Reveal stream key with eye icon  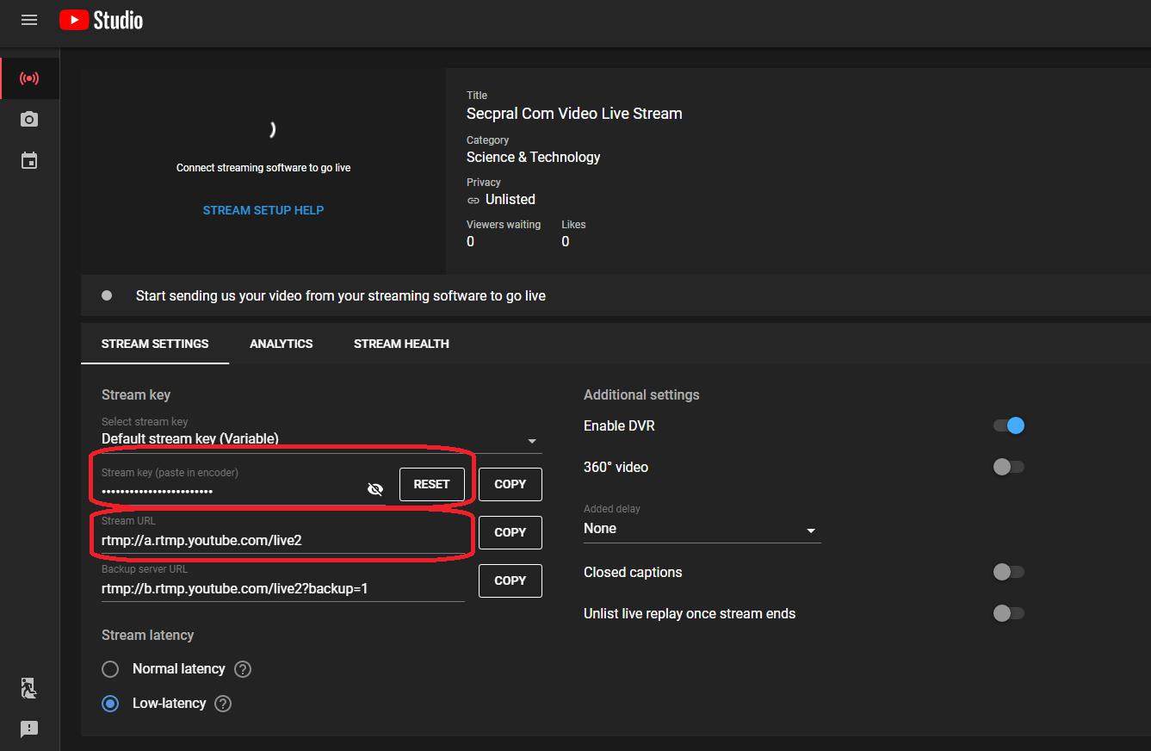click(375, 489)
